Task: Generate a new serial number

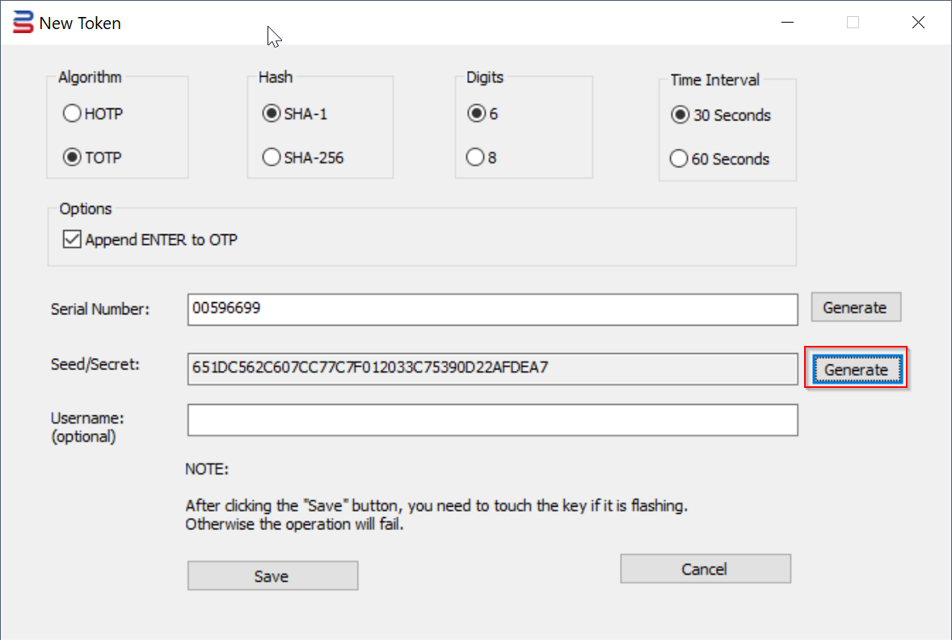Action: pos(855,307)
